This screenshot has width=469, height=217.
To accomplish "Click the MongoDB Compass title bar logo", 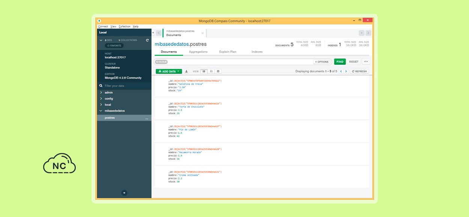I will tap(99, 21).
